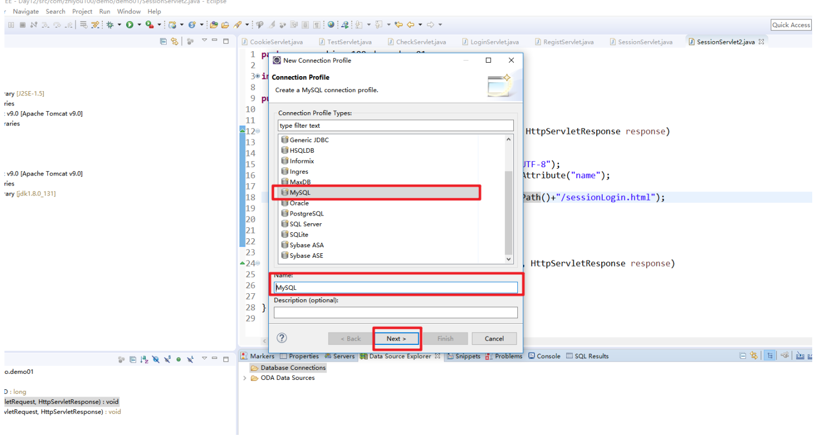Open the Snippets view tab
Viewport: 830px width, 441px height.
tap(463, 356)
